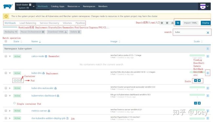The height and width of the screenshot is (122, 213).
Task: Open the Workloads nav item
Action: 43,6
